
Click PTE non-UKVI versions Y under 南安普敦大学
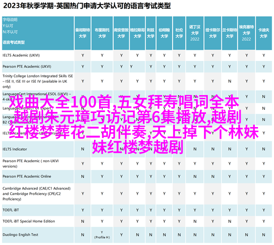click(121, 164)
